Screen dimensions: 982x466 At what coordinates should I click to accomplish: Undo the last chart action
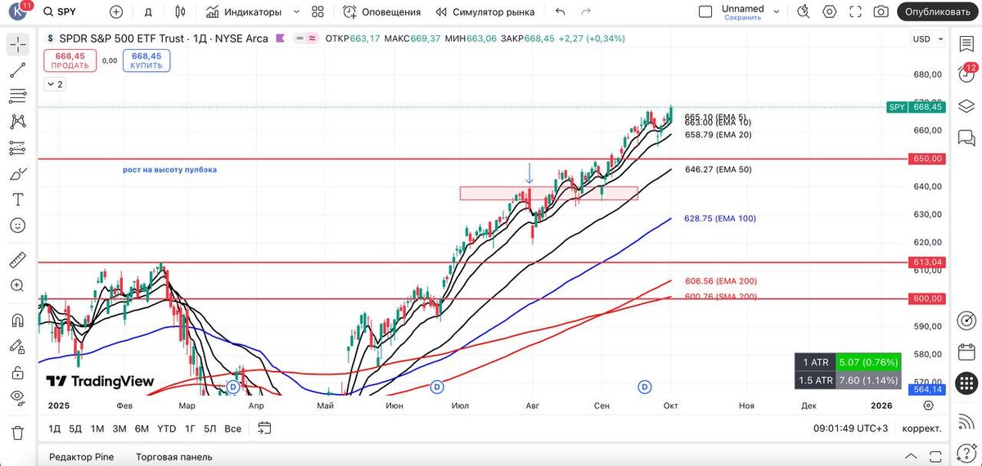coord(560,11)
